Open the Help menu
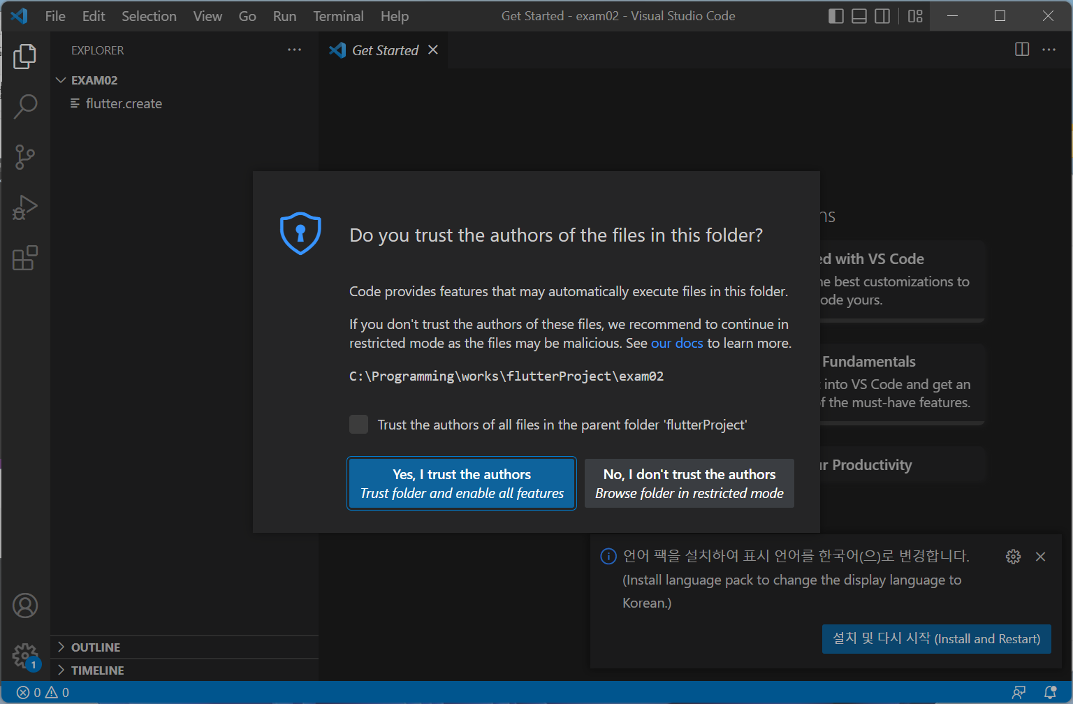The image size is (1073, 704). [x=395, y=16]
